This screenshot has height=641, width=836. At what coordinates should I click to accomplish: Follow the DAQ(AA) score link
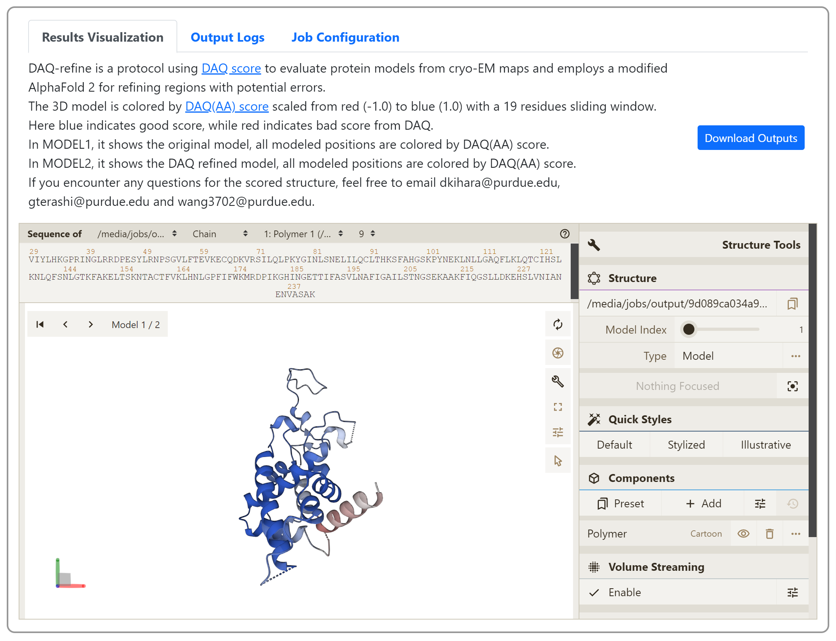[x=226, y=106]
